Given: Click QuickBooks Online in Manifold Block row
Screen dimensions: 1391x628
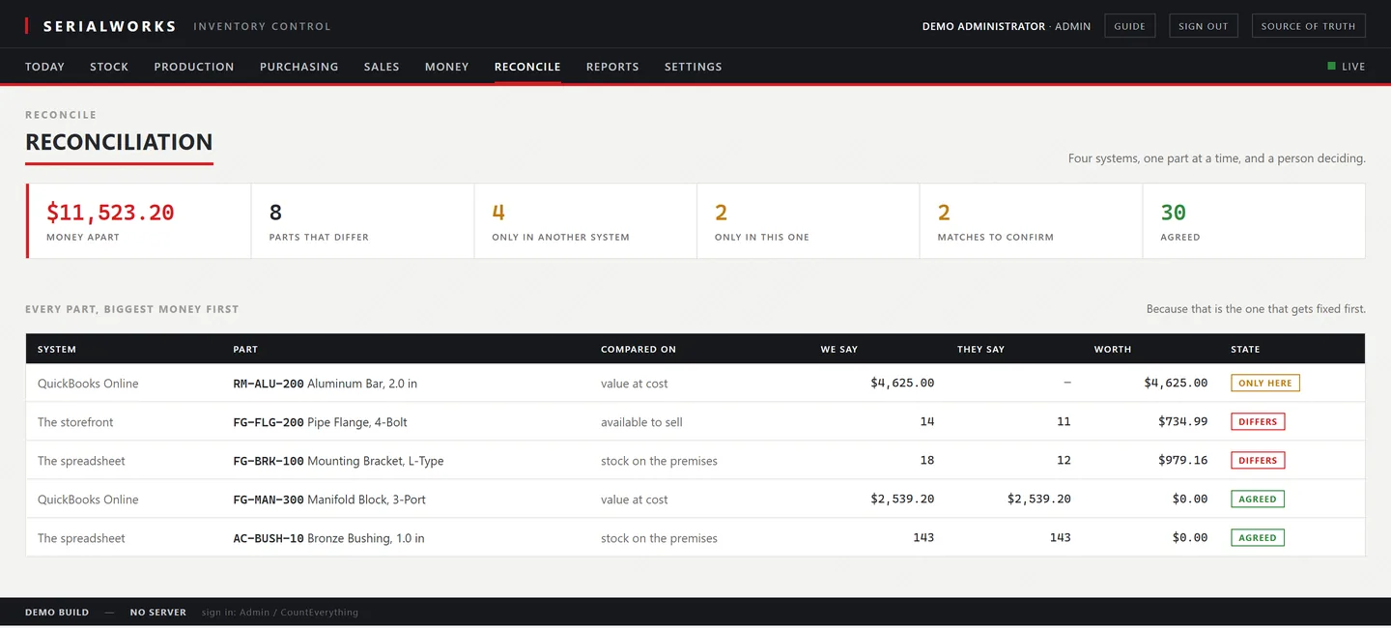Looking at the screenshot, I should (x=88, y=500).
